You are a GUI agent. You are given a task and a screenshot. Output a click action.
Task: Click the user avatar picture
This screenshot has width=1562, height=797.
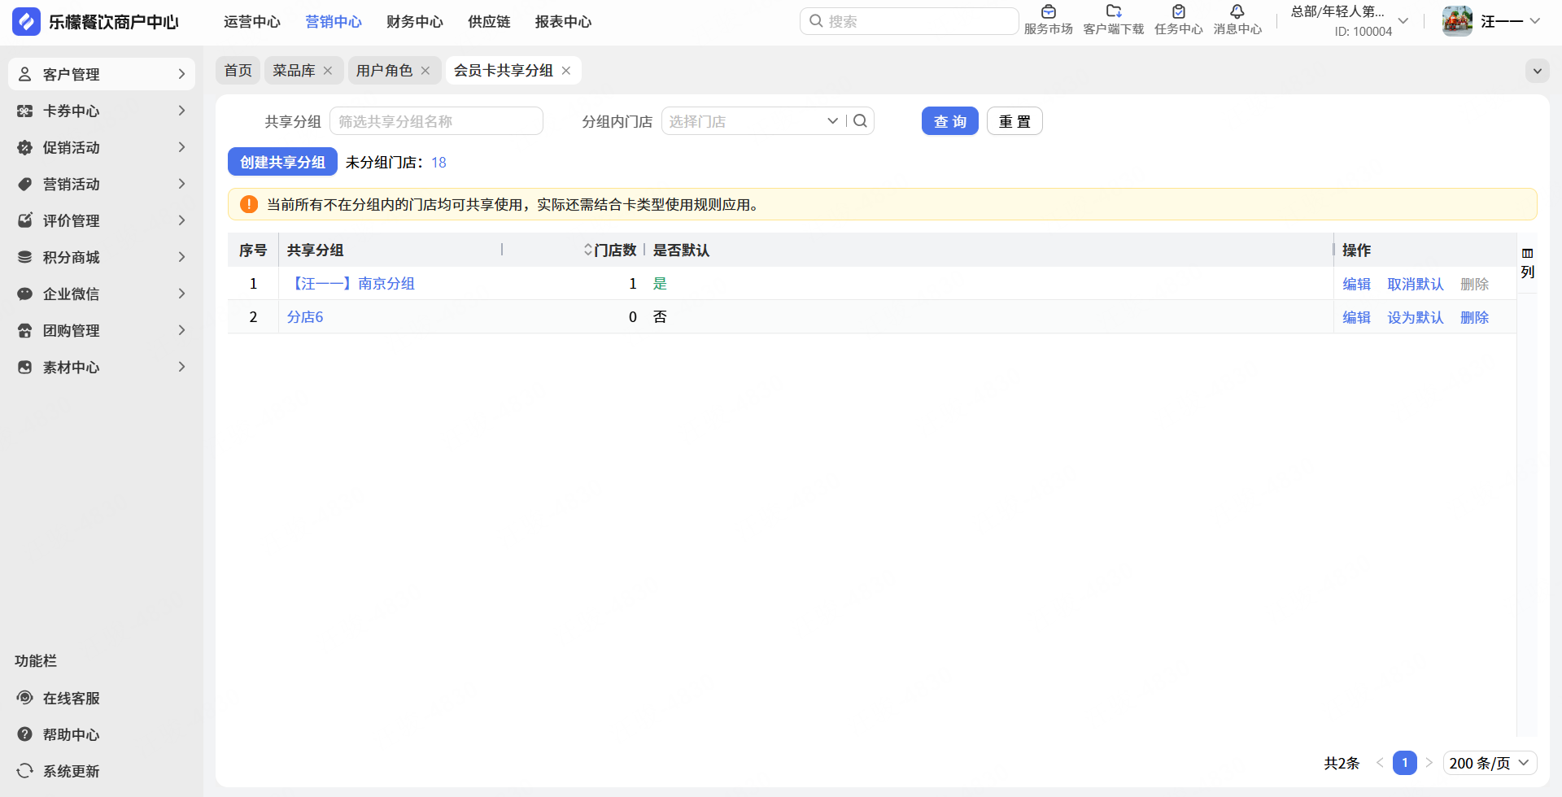[x=1458, y=21]
